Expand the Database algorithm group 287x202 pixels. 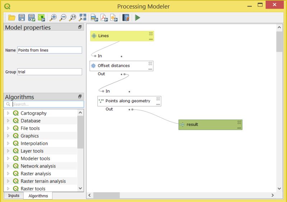pos(8,121)
